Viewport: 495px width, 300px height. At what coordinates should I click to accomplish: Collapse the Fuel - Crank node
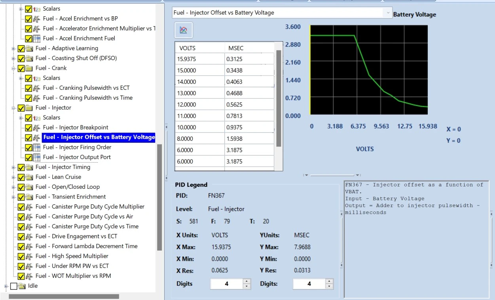tap(13, 68)
